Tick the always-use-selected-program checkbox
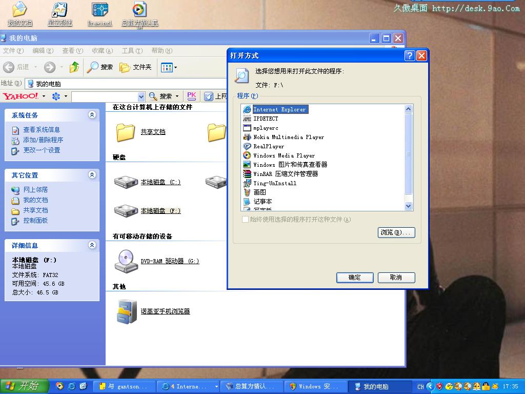The height and width of the screenshot is (394, 525). 245,220
